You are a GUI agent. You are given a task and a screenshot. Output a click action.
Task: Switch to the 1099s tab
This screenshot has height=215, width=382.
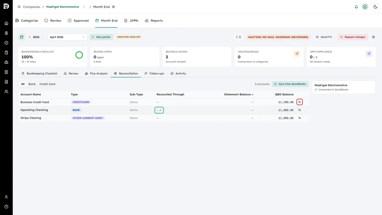[131, 21]
